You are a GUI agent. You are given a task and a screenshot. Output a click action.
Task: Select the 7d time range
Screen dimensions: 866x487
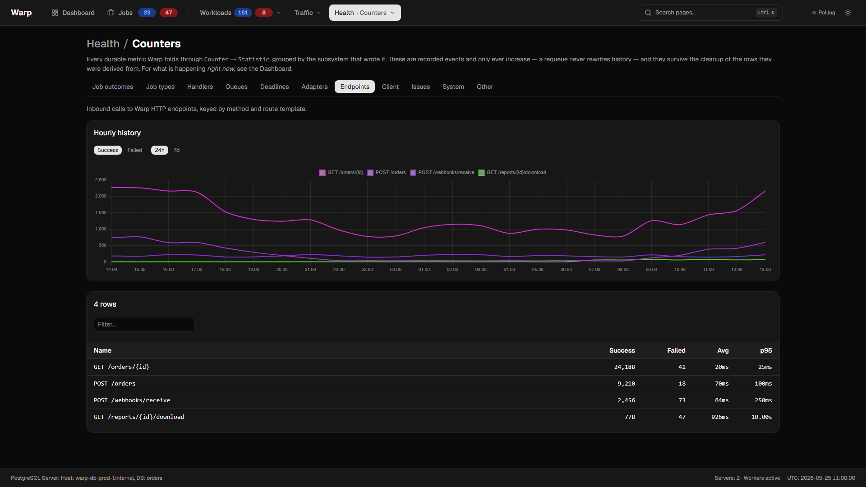point(176,150)
